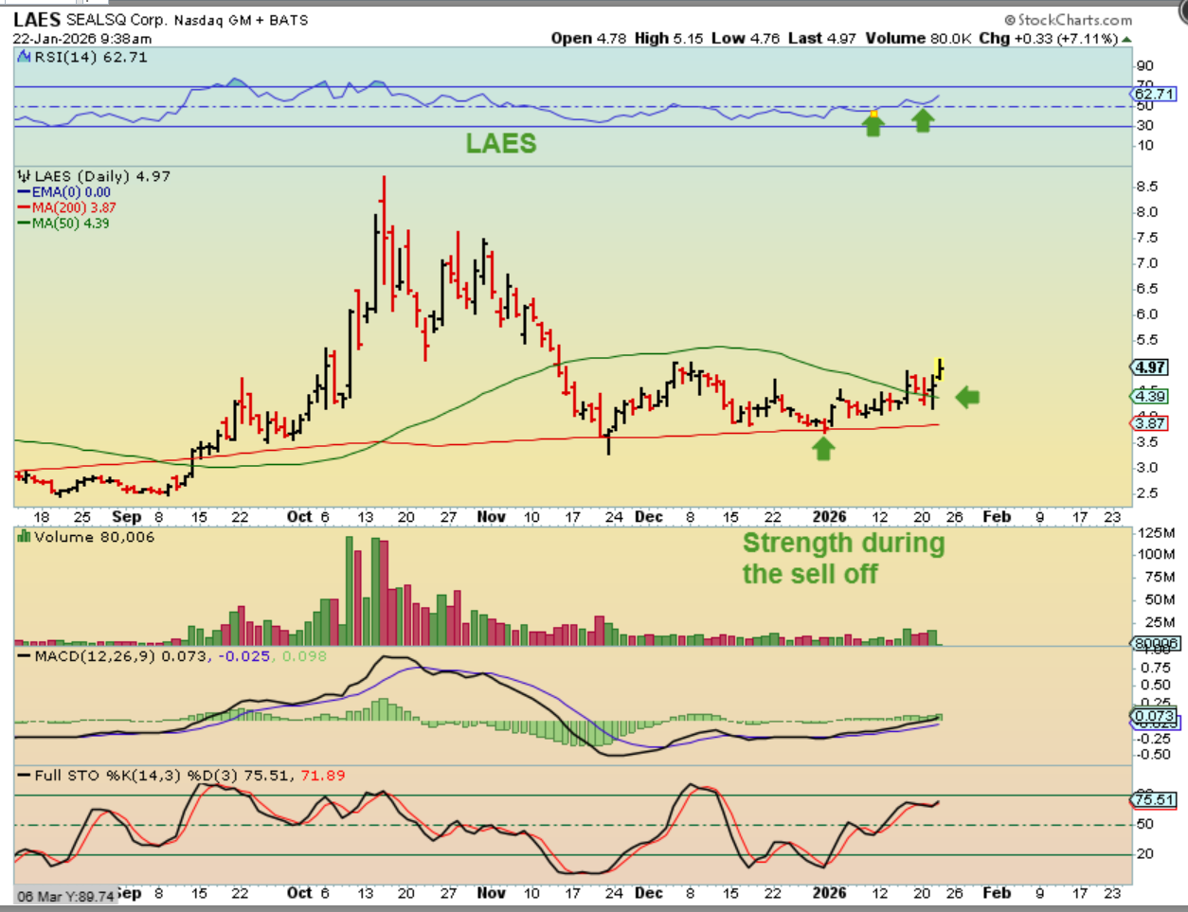Click the 62.71 RSI tag on right axis
The height and width of the screenshot is (912, 1188).
click(x=1154, y=94)
